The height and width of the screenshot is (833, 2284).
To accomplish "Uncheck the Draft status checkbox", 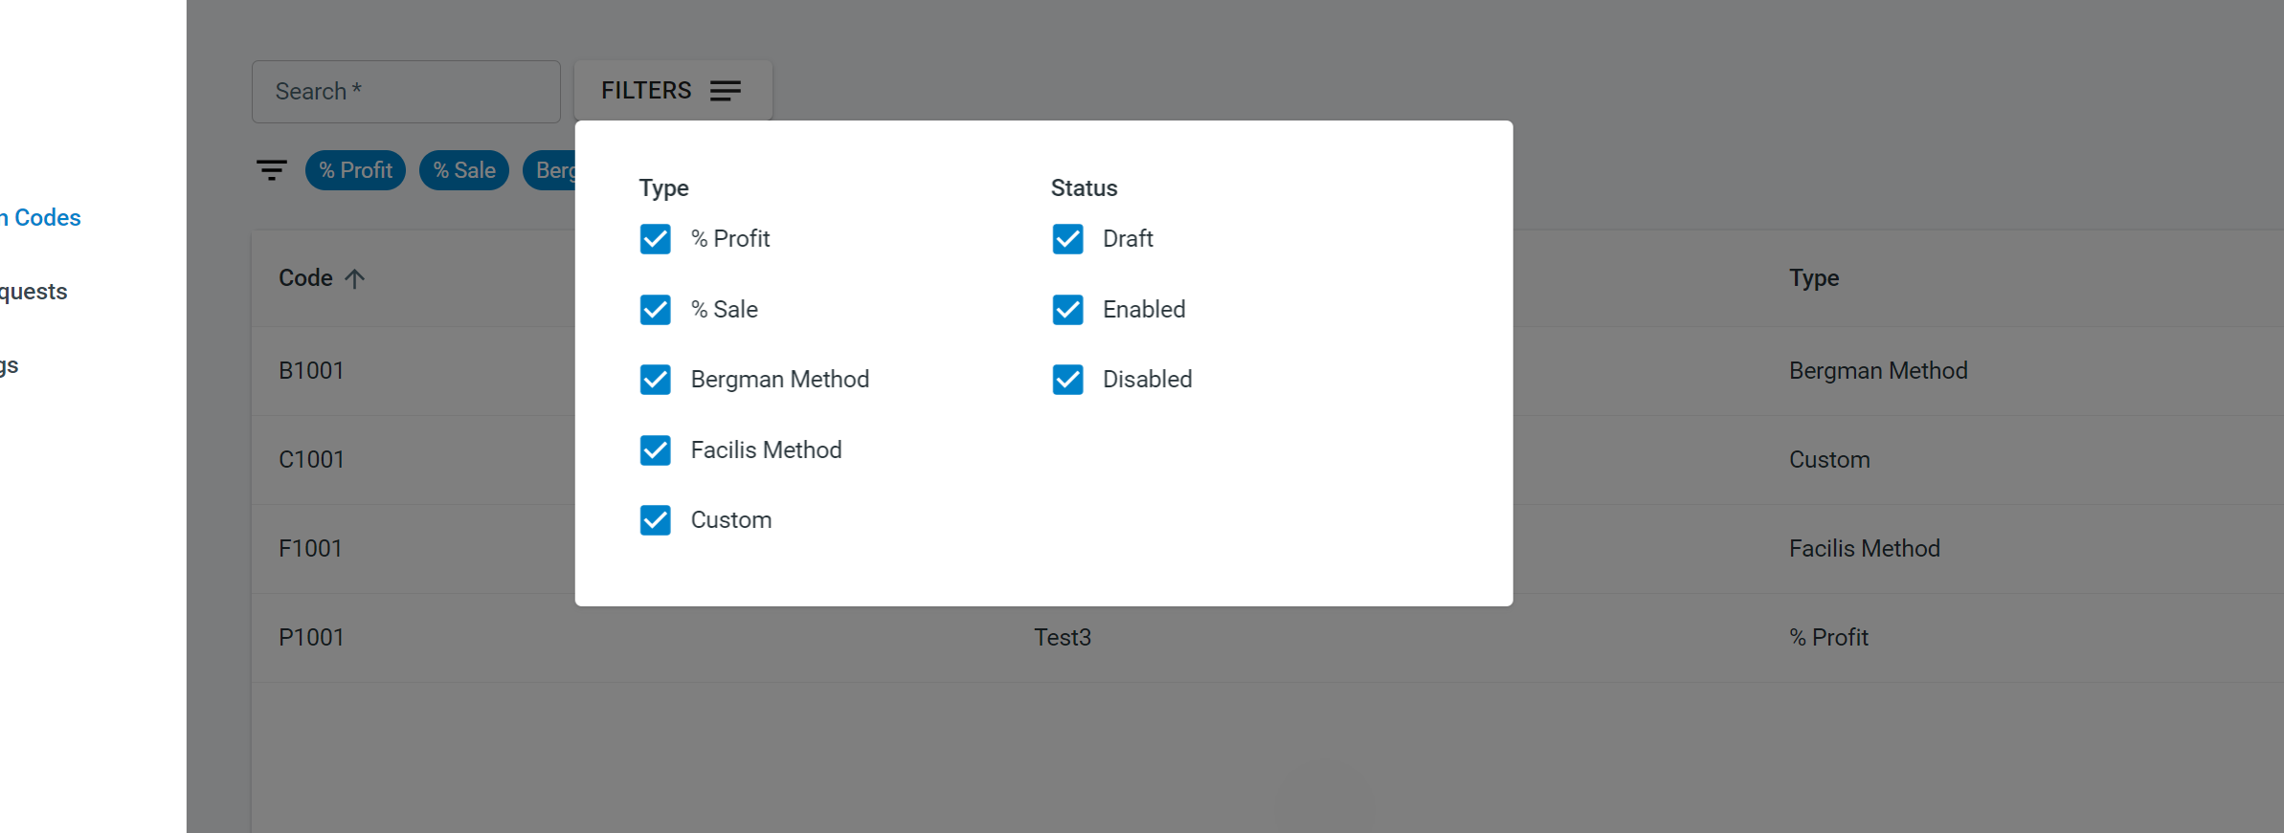I will (1068, 239).
